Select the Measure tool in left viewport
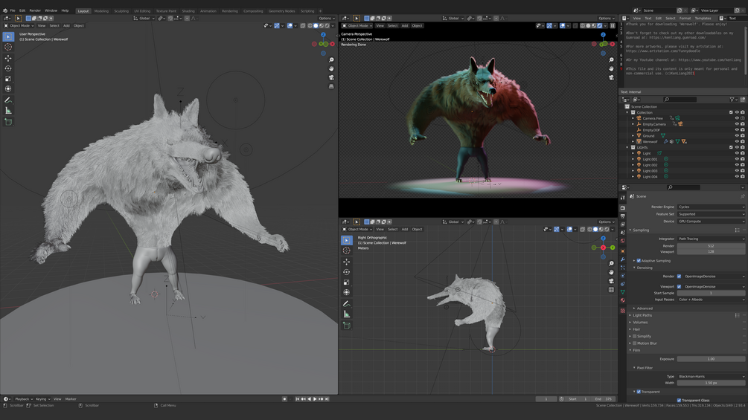748x420 pixels. (x=8, y=111)
